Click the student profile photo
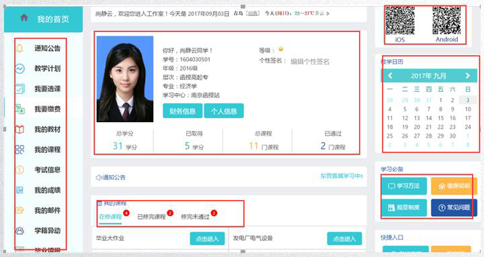This screenshot has width=484, height=257. (125, 79)
